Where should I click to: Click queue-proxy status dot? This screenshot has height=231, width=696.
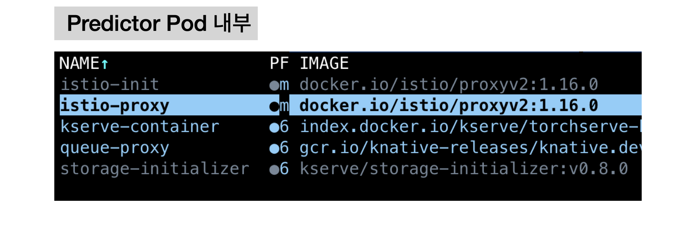click(274, 149)
